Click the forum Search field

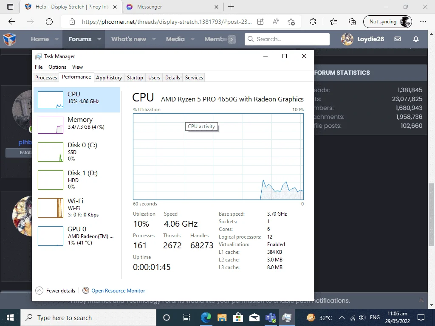(x=287, y=39)
